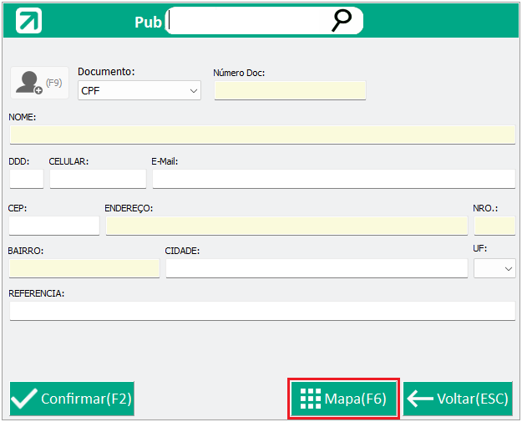
Task: Click into the NOME field
Action: [x=262, y=135]
